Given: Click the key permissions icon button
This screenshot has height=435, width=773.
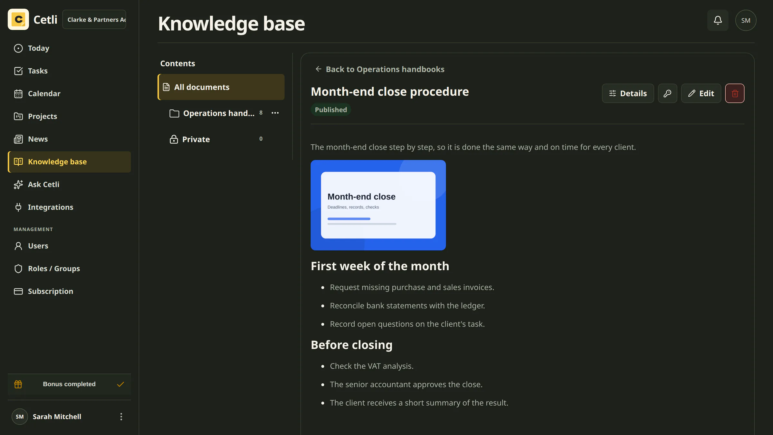Looking at the screenshot, I should click(x=667, y=93).
